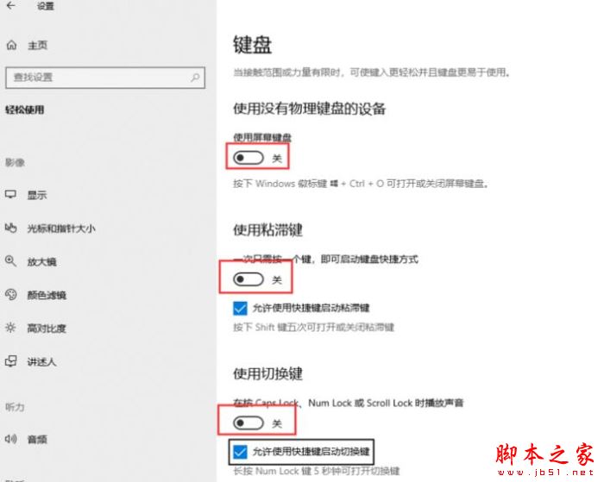Select the 放大镜 magnifier icon

click(x=10, y=261)
